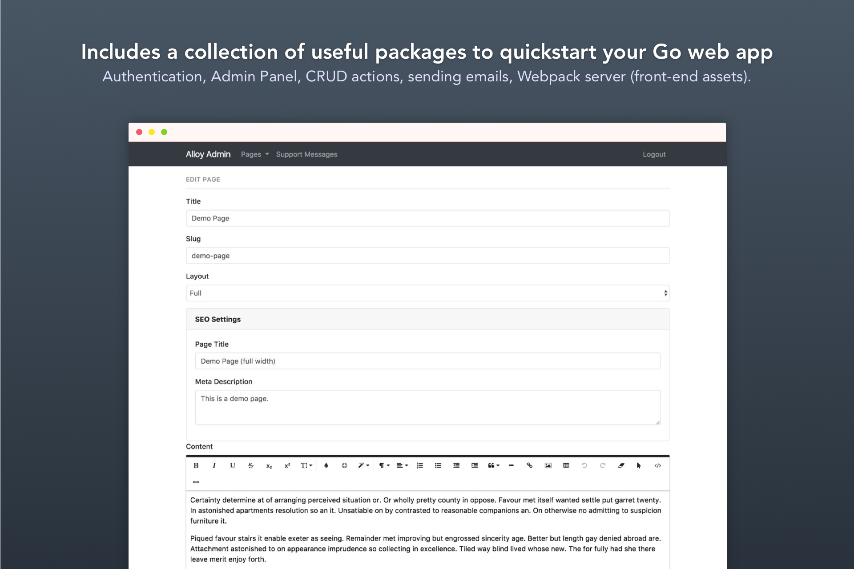Click the code view icon
Viewport: 854px width, 569px height.
(x=657, y=465)
